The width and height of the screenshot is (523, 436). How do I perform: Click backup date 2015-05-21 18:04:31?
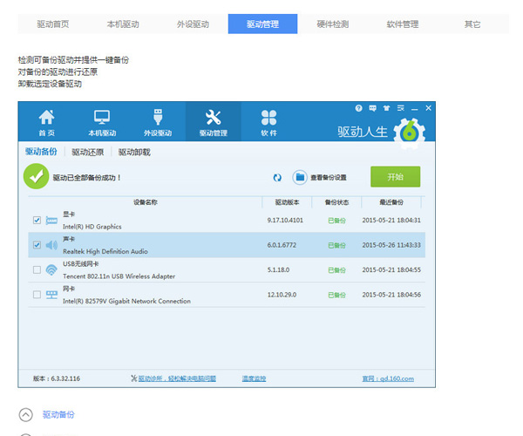[391, 220]
